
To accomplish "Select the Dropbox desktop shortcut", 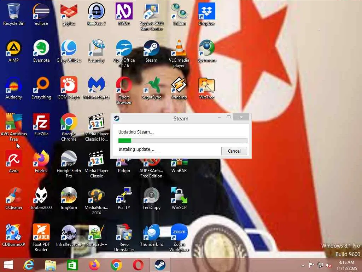I will 206,14.
